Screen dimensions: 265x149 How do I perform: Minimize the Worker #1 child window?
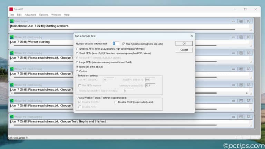tap(233, 37)
